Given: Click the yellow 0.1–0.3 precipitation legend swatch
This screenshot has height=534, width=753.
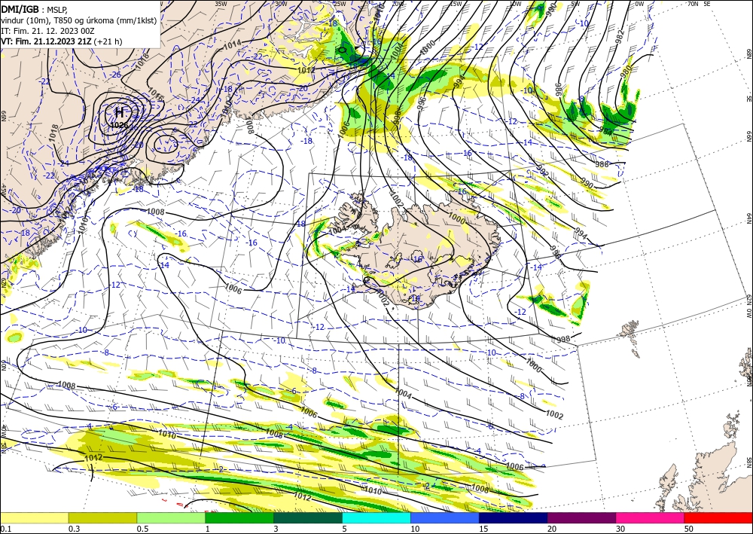Looking at the screenshot, I should pos(34,517).
